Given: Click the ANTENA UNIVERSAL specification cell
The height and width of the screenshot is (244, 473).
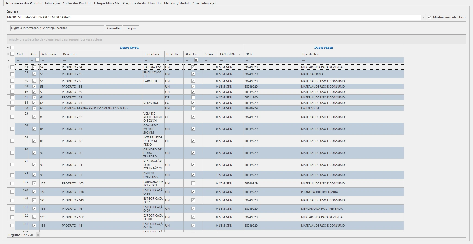Looking at the screenshot, I should (x=154, y=175).
